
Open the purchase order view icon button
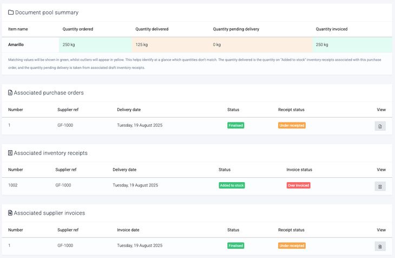(380, 126)
